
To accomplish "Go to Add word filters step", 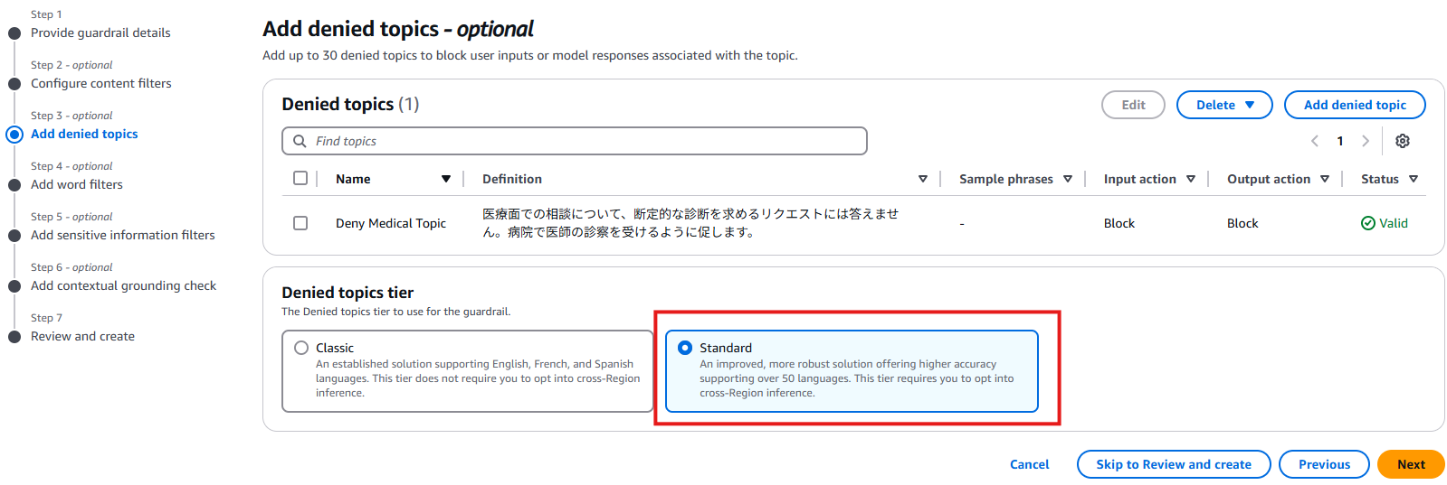I will 77,184.
